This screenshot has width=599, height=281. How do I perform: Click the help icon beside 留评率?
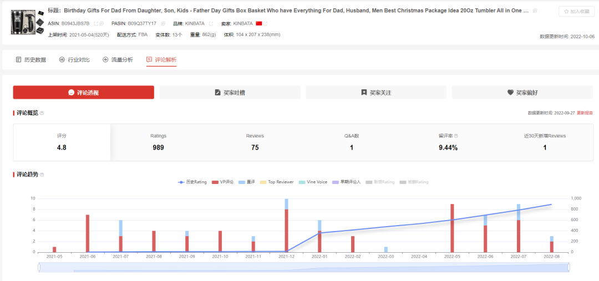(x=456, y=136)
